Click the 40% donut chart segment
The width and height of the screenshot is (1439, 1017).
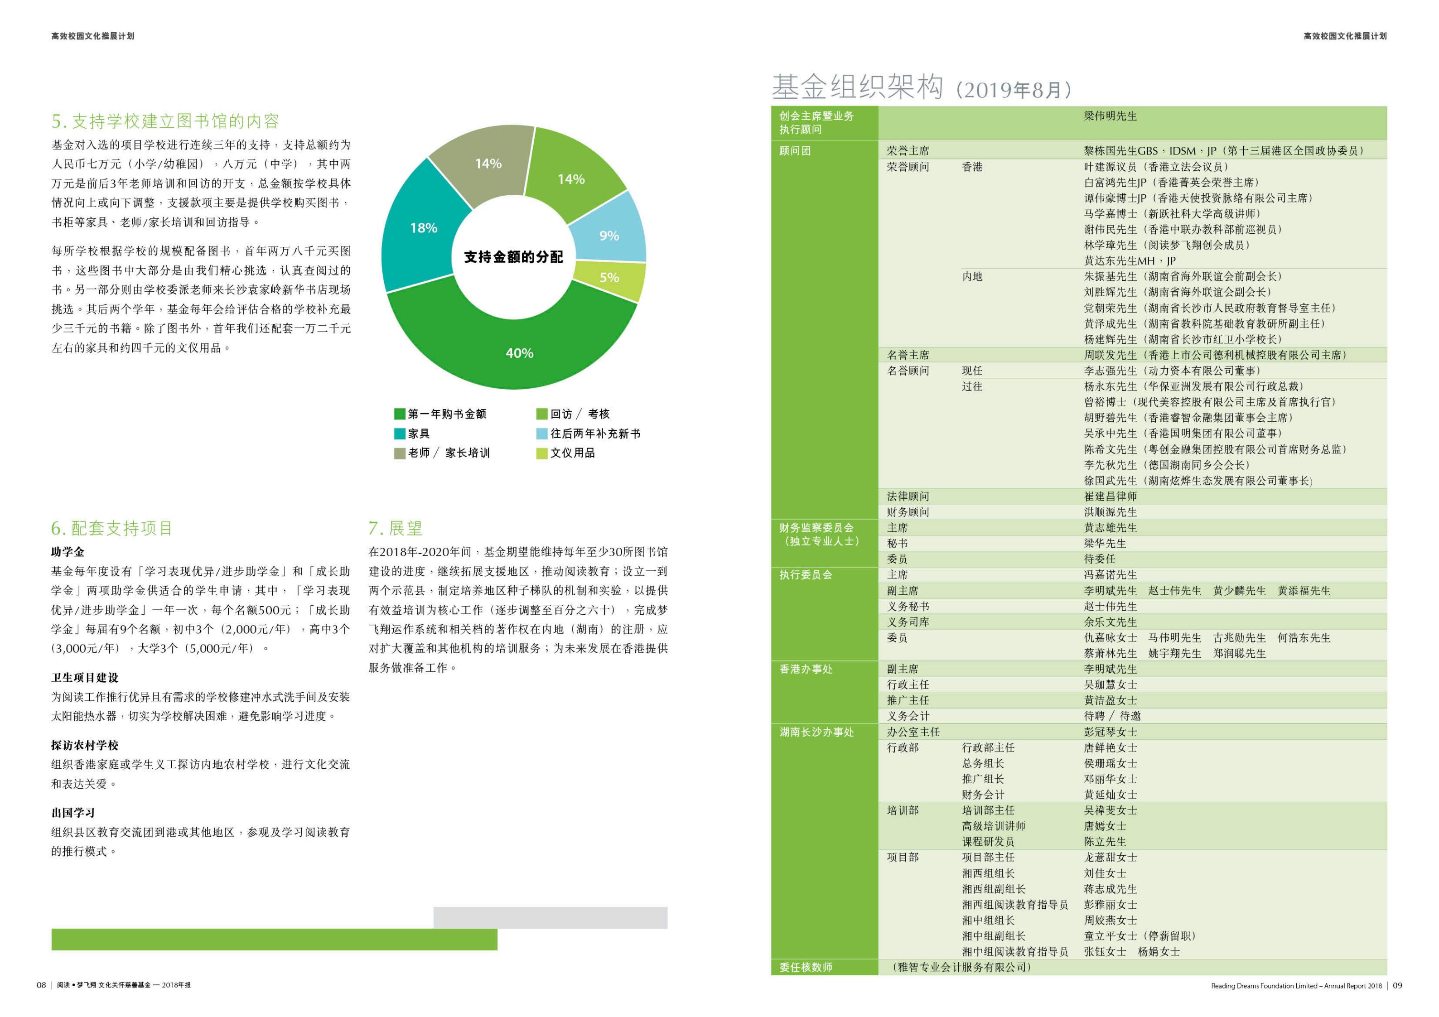(519, 353)
